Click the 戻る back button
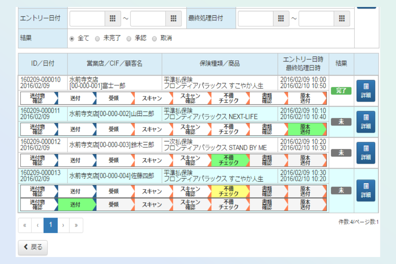Screen dimensions: 396x264 [x=33, y=248]
